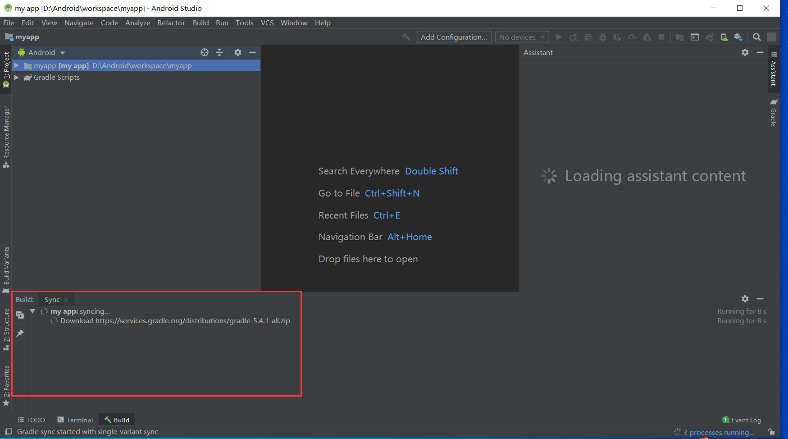Open the Event Log
788x439 pixels.
tap(742, 420)
